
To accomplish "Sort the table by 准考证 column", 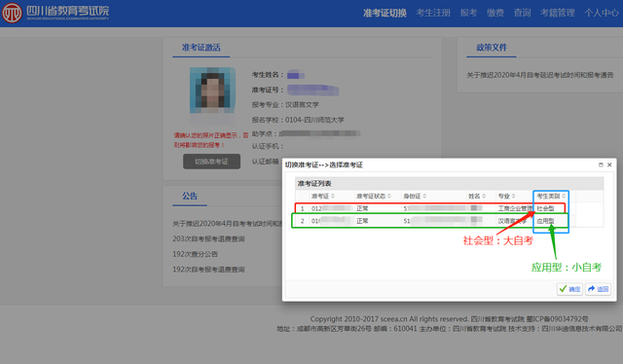I will pyautogui.click(x=322, y=196).
